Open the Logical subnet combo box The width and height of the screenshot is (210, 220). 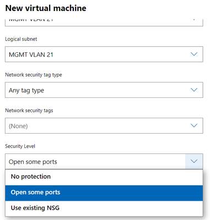104,54
